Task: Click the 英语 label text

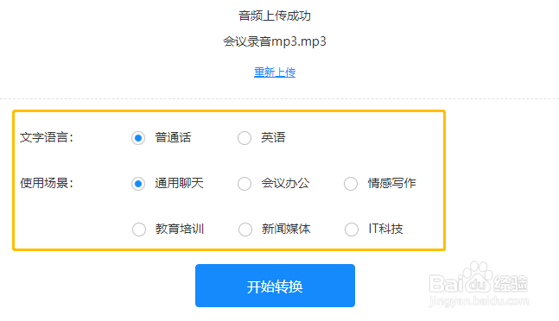Action: pyautogui.click(x=273, y=137)
